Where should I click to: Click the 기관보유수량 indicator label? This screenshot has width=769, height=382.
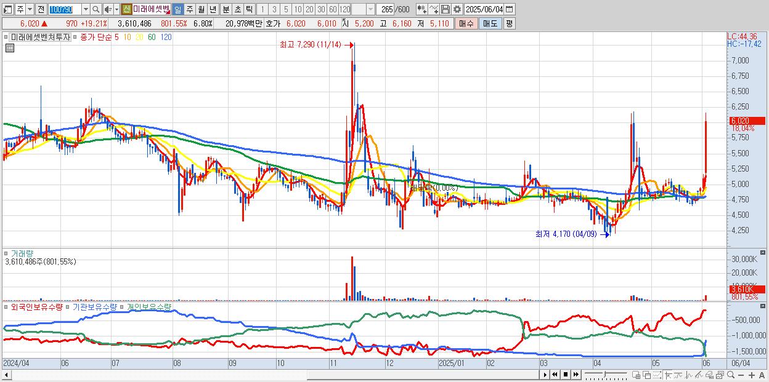(x=94, y=306)
